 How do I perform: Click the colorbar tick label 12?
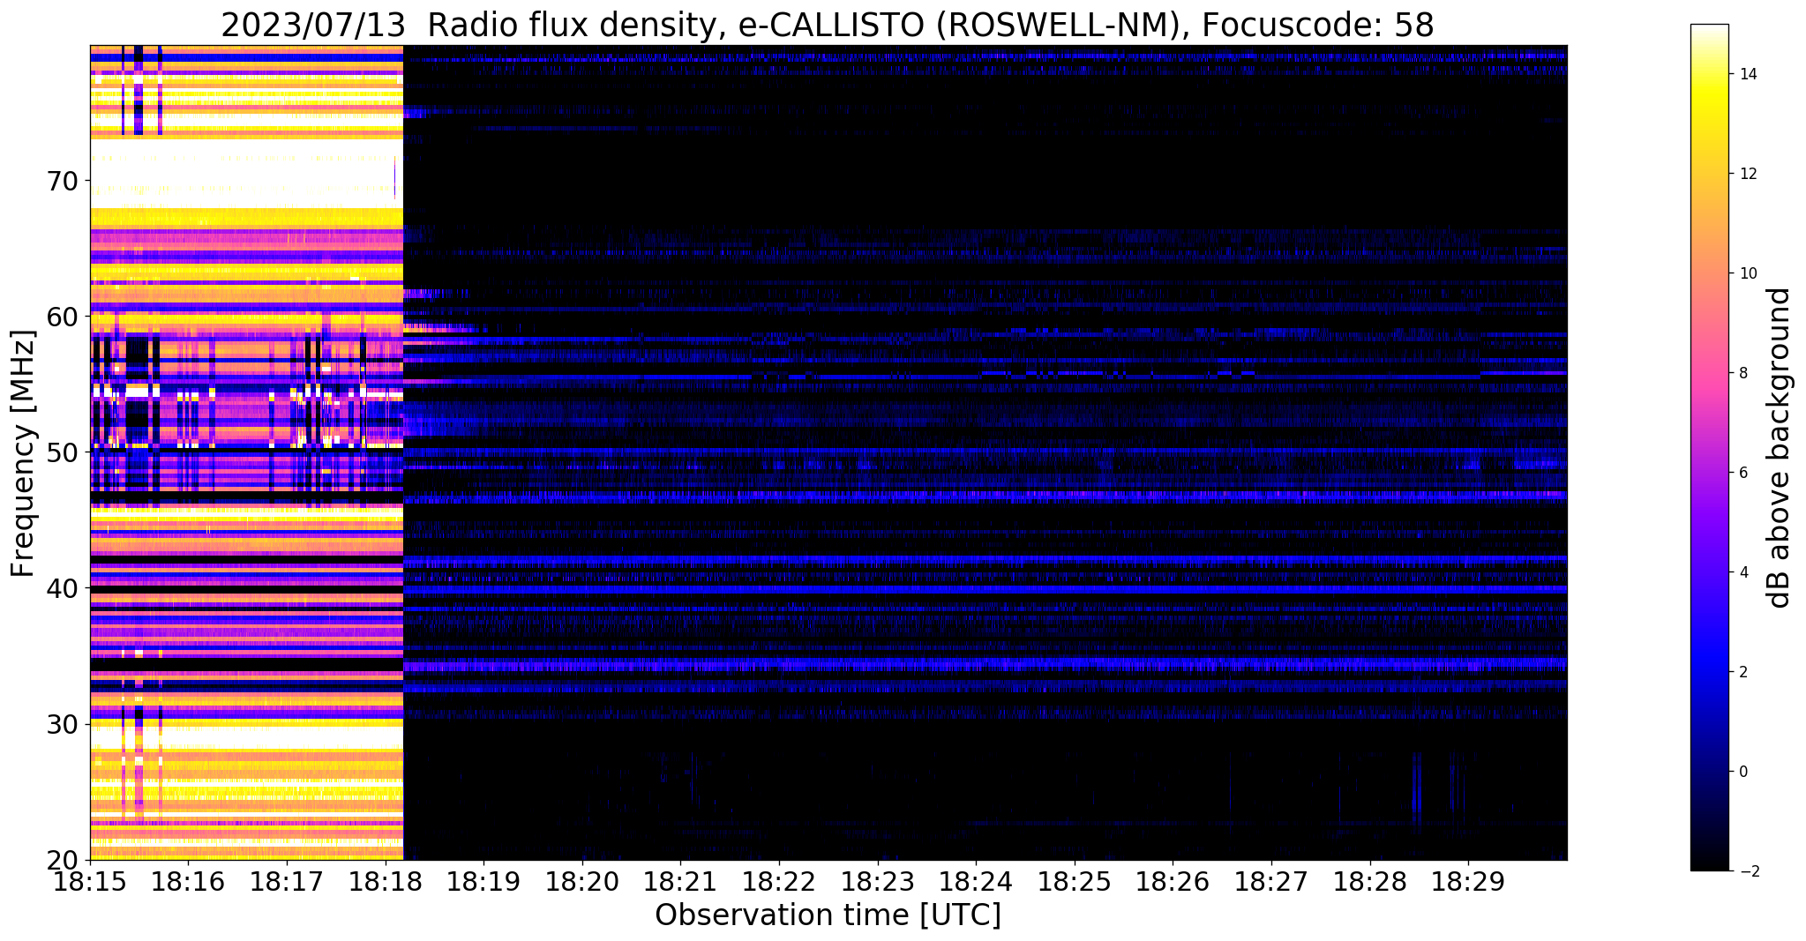pos(1748,174)
